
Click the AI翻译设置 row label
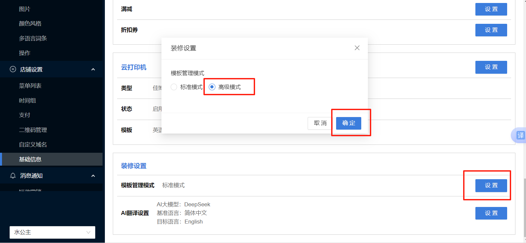[x=135, y=213]
